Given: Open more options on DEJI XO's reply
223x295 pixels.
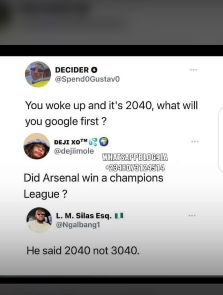Looking at the screenshot, I should click(195, 141).
